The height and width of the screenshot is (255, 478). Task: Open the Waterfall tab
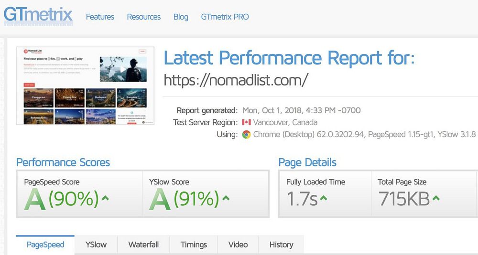pyautogui.click(x=143, y=244)
